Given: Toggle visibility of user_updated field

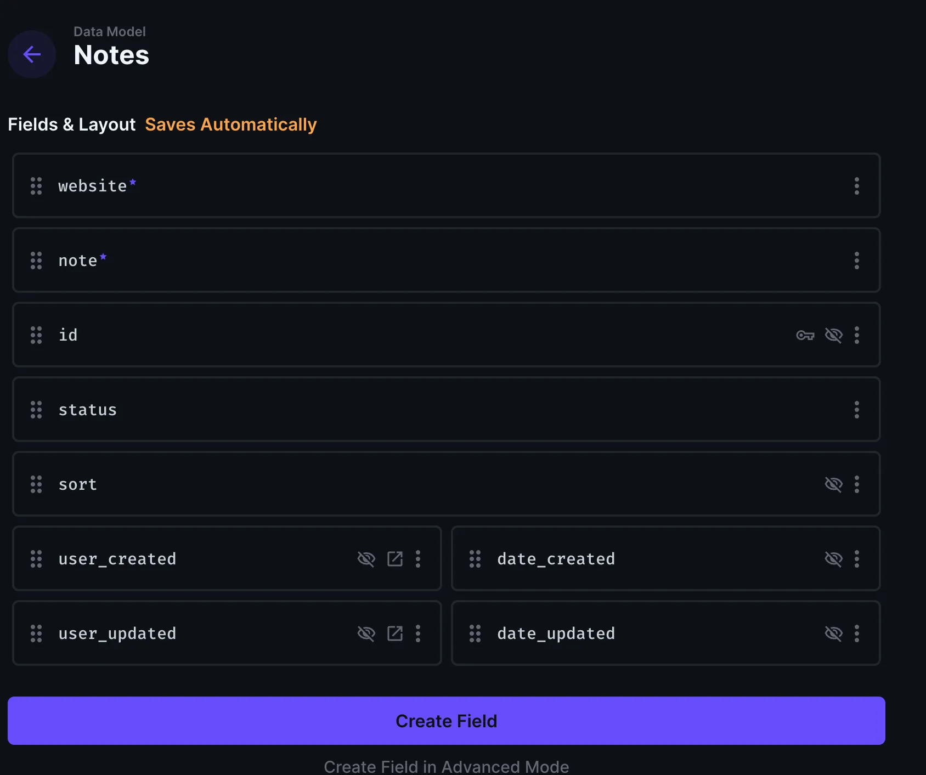Looking at the screenshot, I should point(366,633).
